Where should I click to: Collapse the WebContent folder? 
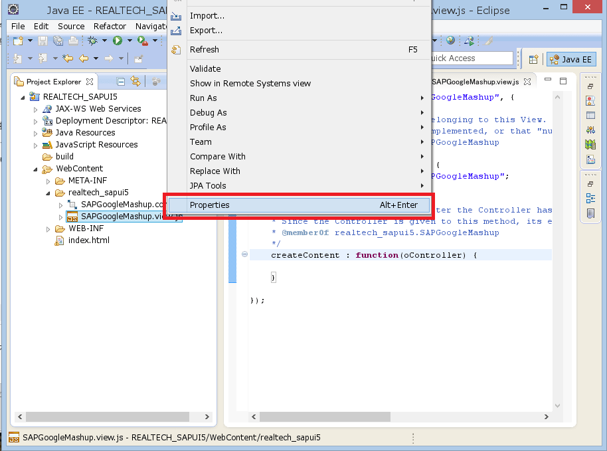(35, 169)
